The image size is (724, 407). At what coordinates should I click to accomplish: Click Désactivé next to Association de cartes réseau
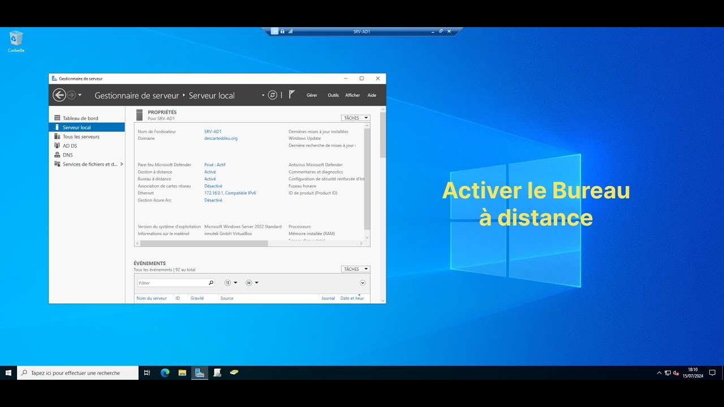pos(213,186)
